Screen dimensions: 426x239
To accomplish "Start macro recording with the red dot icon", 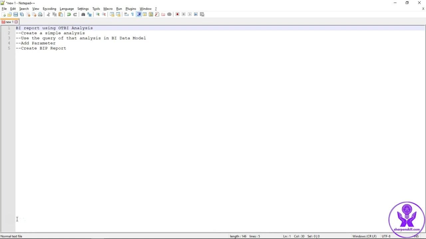I will [177, 14].
